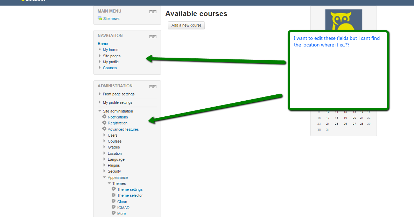
Task: Dock the Administration block
Action: [155, 86]
